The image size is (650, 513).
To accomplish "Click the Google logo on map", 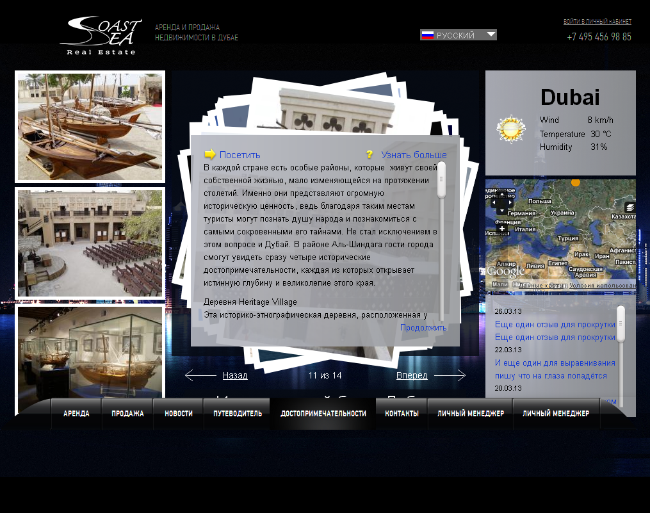I will [x=505, y=271].
